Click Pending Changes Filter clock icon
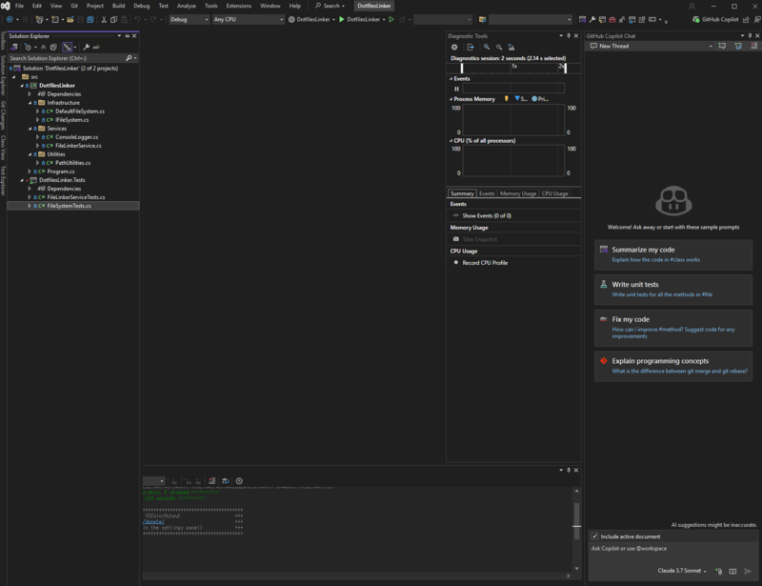Image resolution: width=762 pixels, height=586 pixels. (28, 48)
